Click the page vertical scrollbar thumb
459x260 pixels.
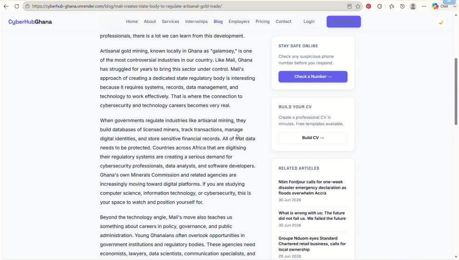pos(456,91)
